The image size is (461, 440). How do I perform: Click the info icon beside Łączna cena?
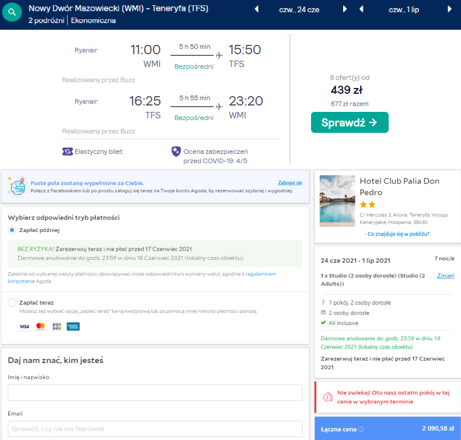point(361,430)
